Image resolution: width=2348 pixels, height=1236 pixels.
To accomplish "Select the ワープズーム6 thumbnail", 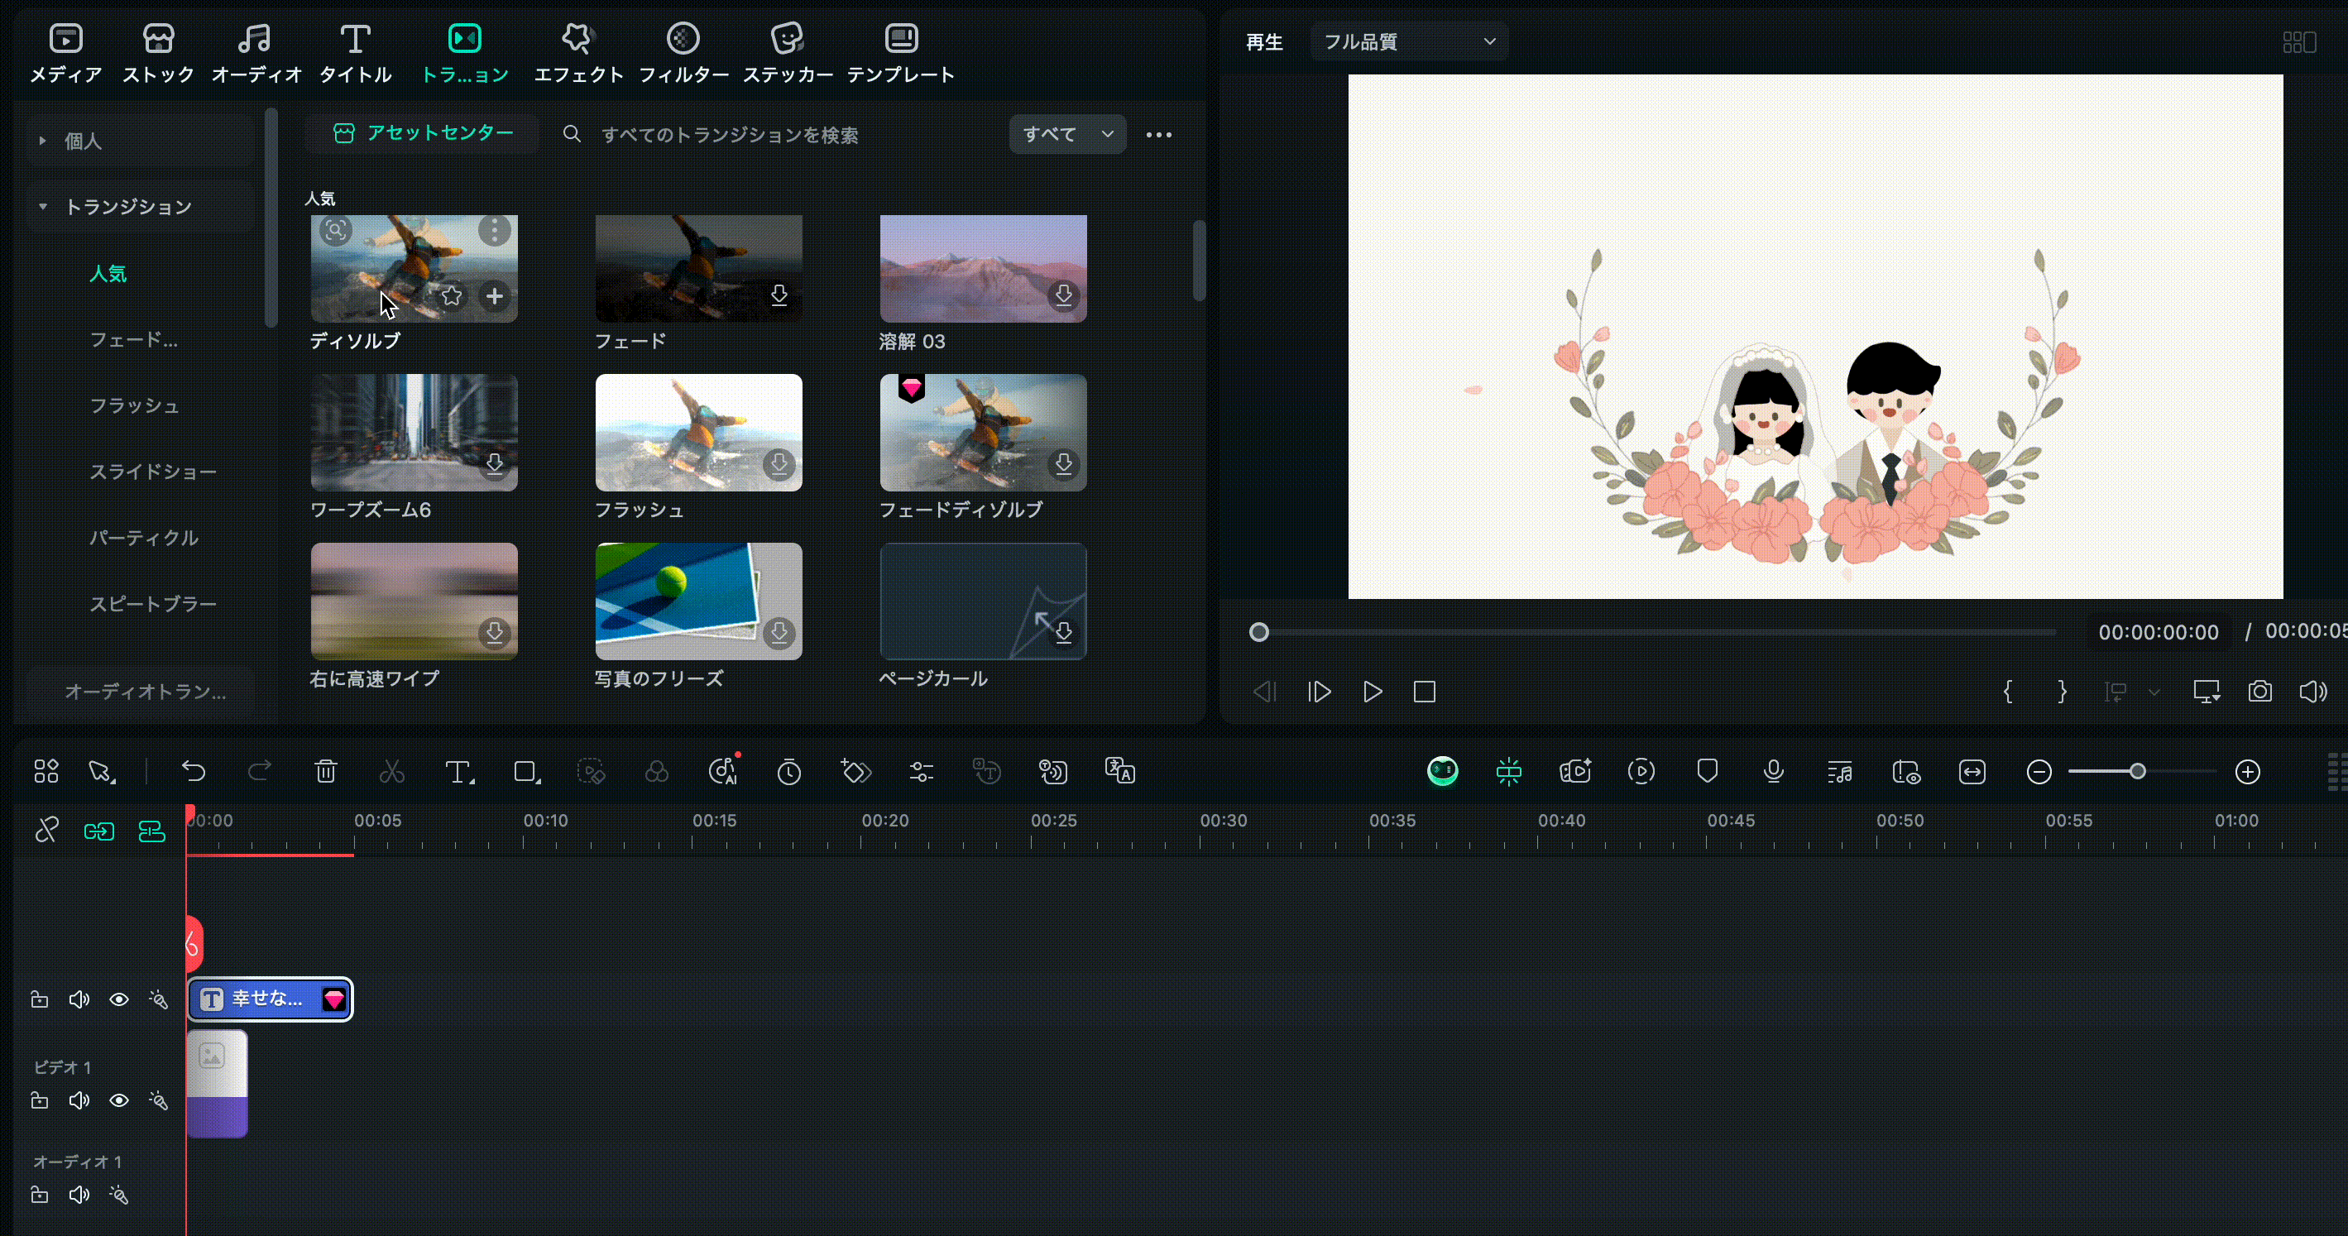I will point(414,432).
